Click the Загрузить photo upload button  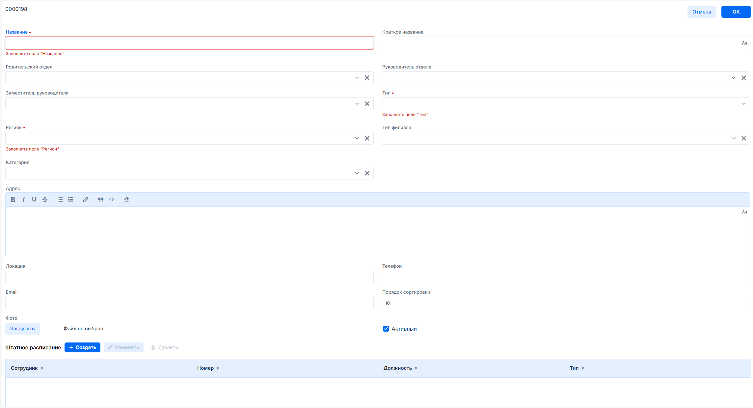[x=22, y=329]
